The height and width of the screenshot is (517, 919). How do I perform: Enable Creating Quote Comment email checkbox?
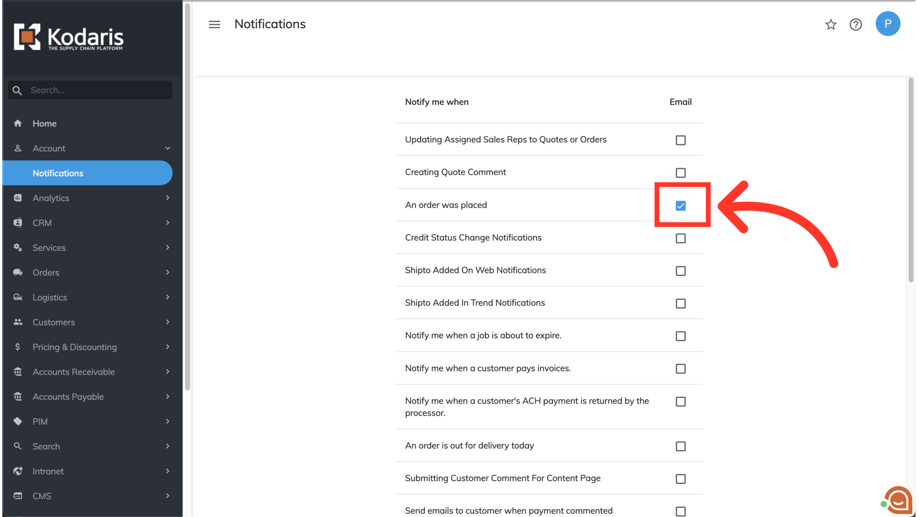[x=681, y=173]
